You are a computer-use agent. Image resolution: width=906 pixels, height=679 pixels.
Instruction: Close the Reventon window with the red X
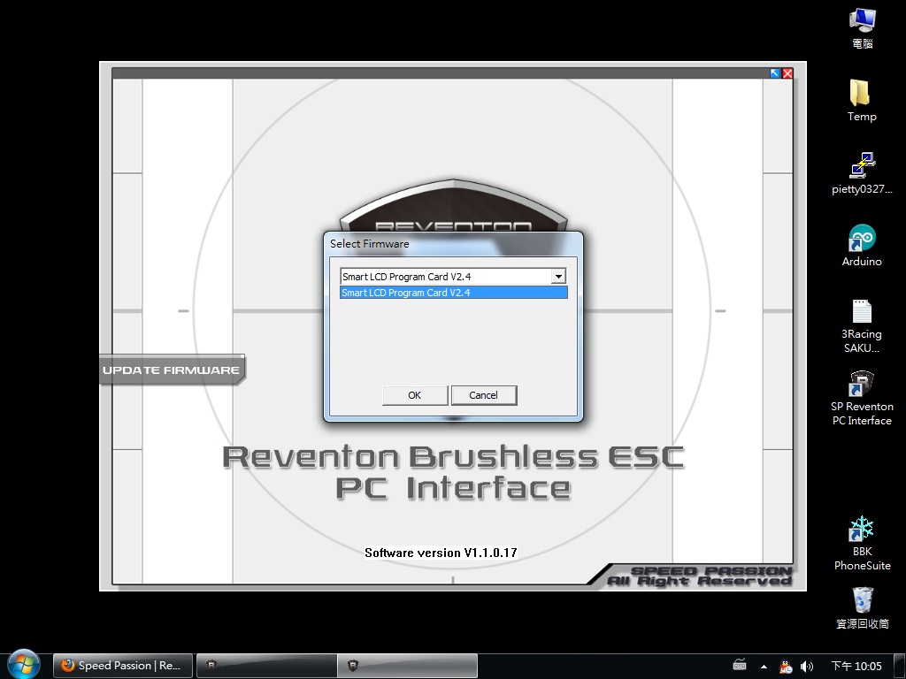[x=787, y=73]
